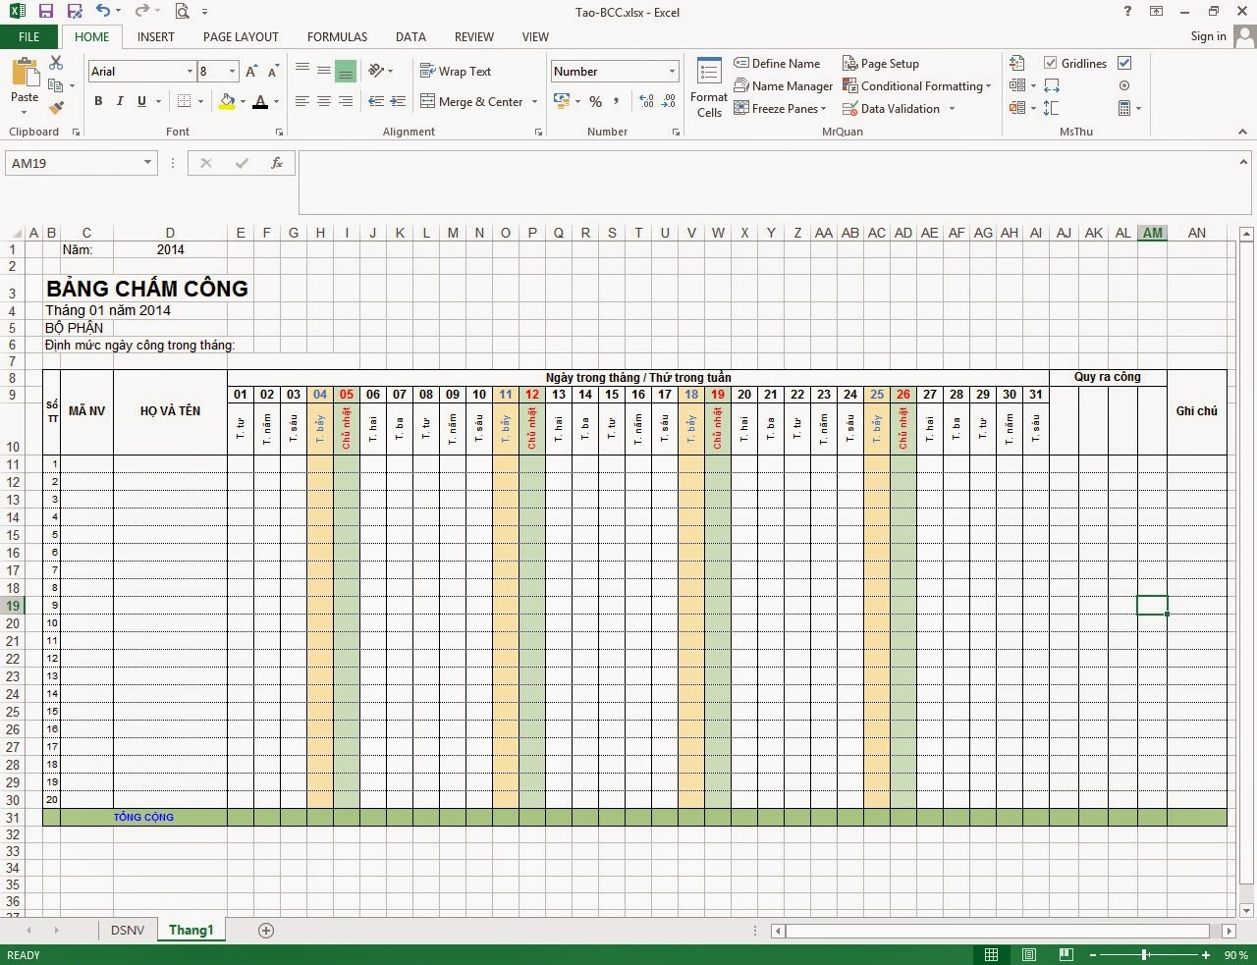Click the Name Box showing AM19
This screenshot has width=1257, height=965.
point(81,163)
